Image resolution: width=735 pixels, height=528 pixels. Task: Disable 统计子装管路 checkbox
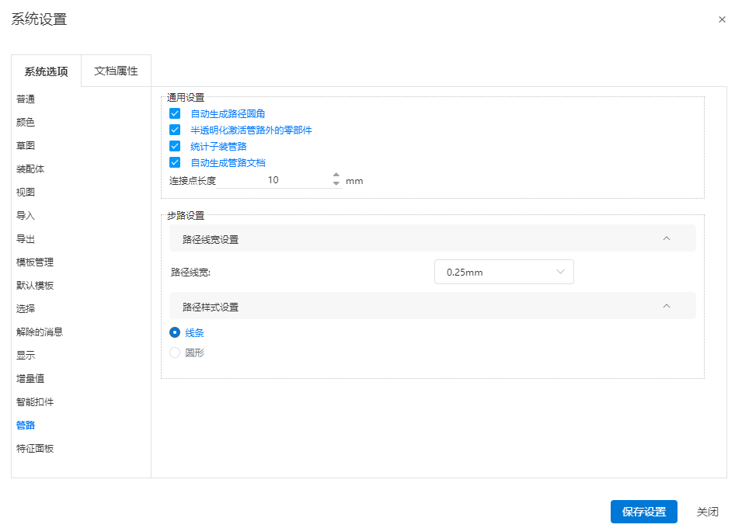tap(175, 147)
